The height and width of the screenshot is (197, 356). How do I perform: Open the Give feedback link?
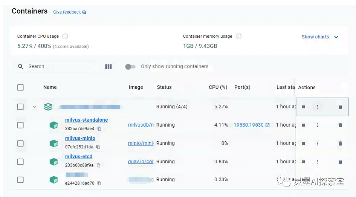(x=69, y=12)
